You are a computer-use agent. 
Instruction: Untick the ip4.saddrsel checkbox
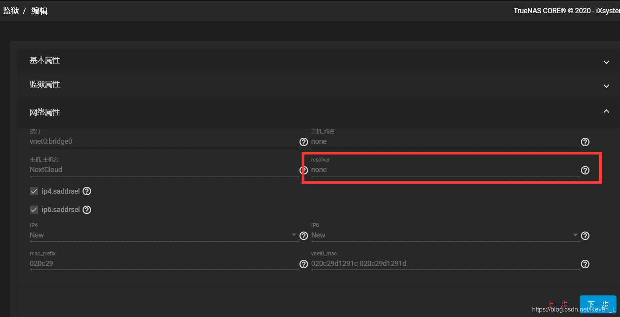pos(34,191)
